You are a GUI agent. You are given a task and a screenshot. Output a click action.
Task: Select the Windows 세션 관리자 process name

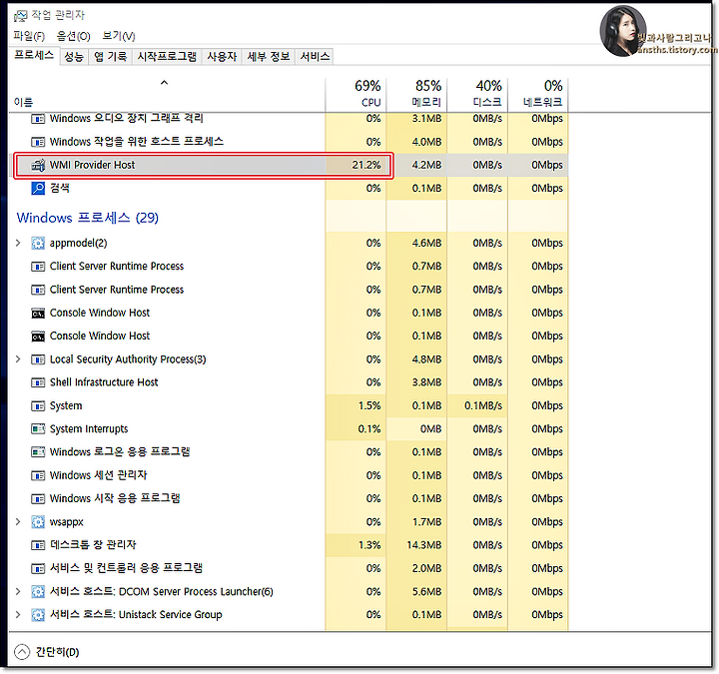98,476
